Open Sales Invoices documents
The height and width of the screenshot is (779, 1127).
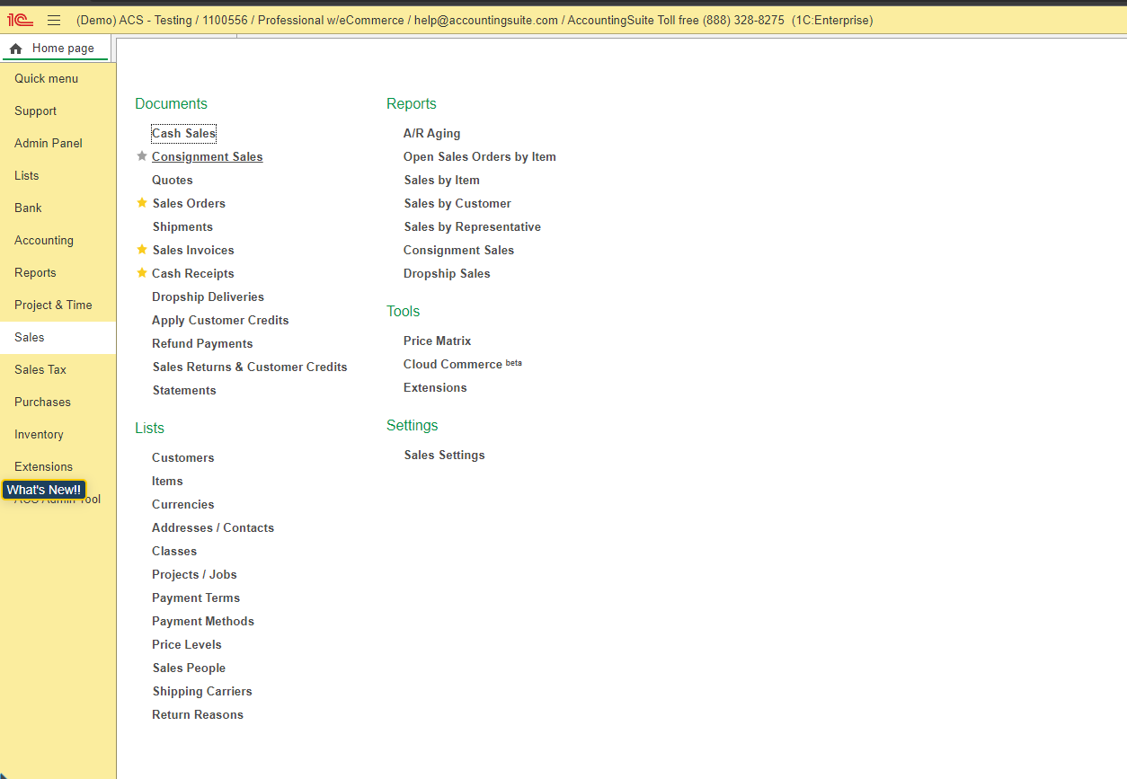[x=193, y=250]
